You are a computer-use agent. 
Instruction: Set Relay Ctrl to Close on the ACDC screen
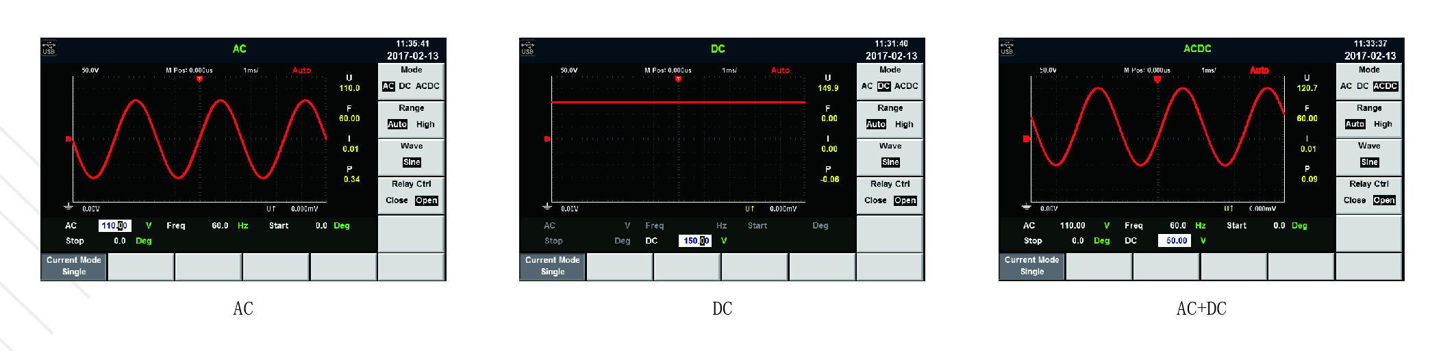point(1354,200)
